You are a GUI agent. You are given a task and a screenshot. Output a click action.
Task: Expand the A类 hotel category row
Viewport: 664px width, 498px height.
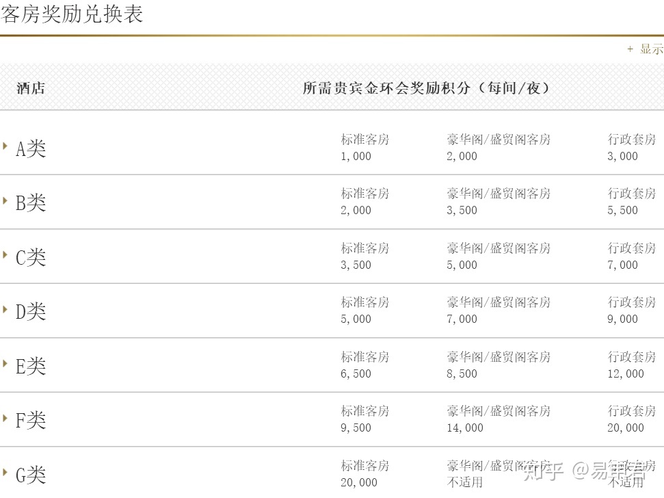pos(30,147)
